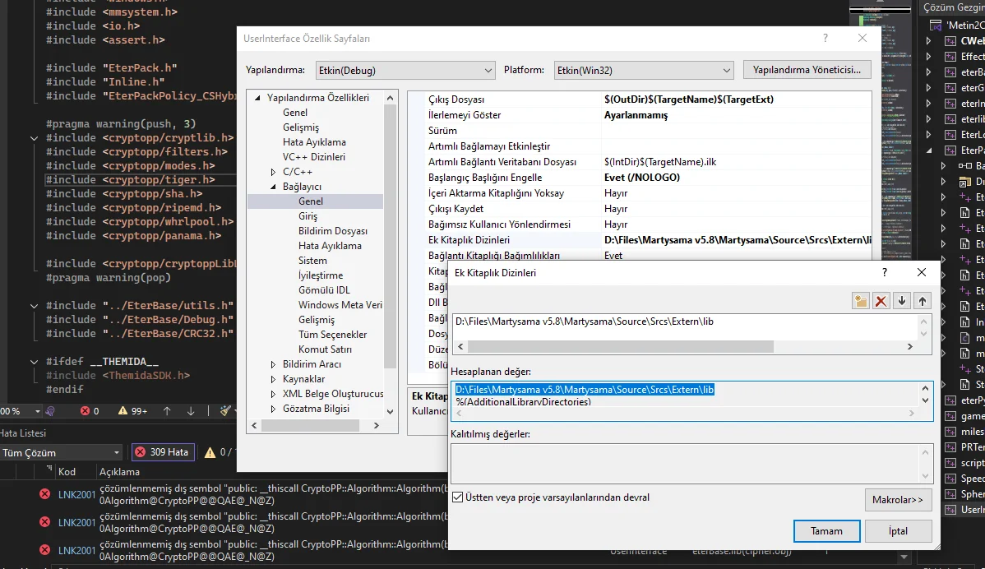Click the Tamam button
The height and width of the screenshot is (569, 985).
[x=826, y=531]
